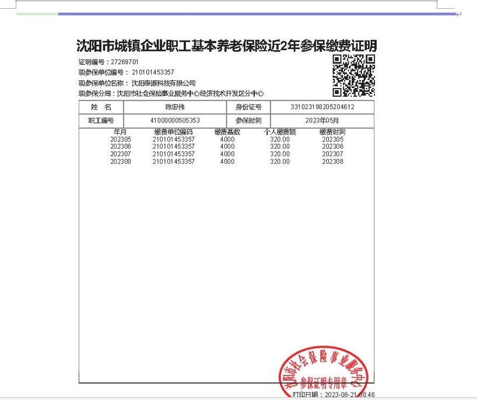This screenshot has width=477, height=400.
Task: Click the 打印日期 2023-08-21 text
Action: point(334,395)
